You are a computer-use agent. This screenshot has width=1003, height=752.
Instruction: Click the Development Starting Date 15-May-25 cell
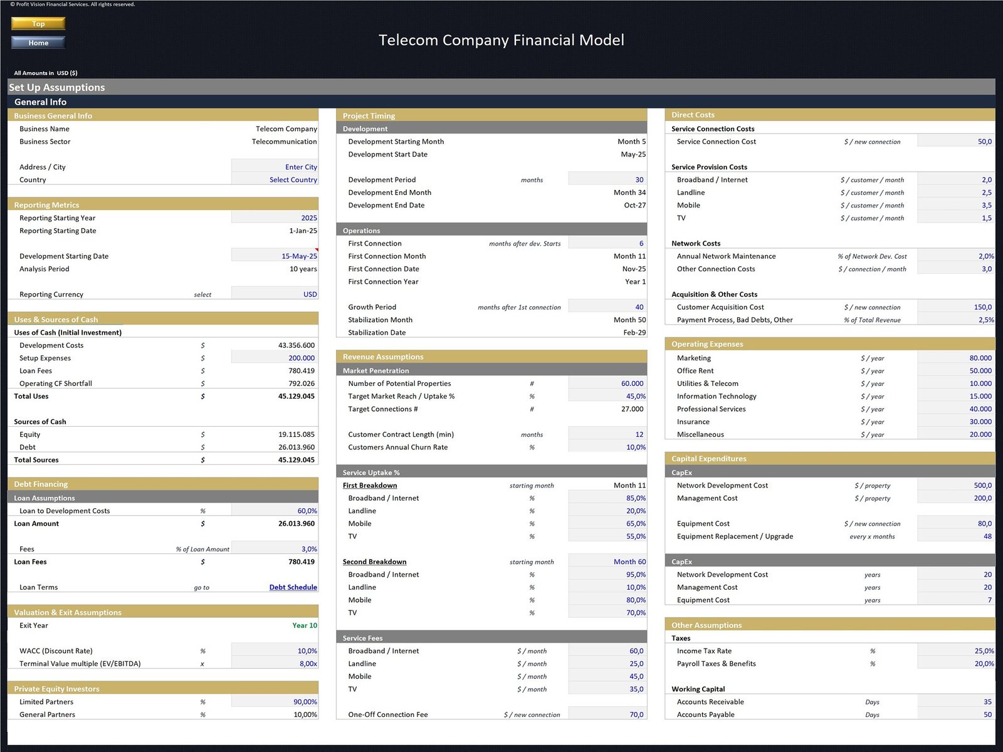(x=275, y=256)
